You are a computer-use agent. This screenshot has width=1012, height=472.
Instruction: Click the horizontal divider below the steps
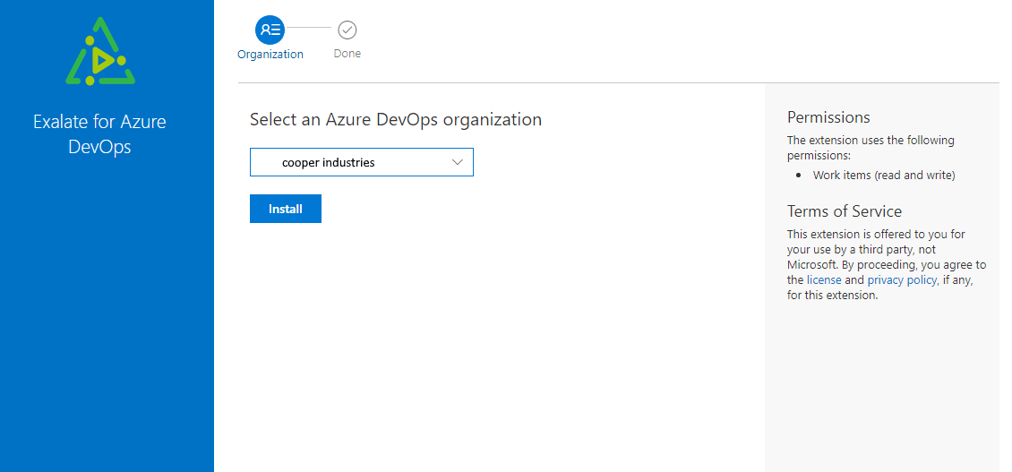(618, 83)
